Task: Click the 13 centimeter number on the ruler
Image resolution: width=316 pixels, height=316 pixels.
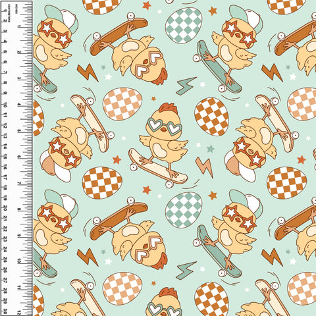Action: point(5,136)
